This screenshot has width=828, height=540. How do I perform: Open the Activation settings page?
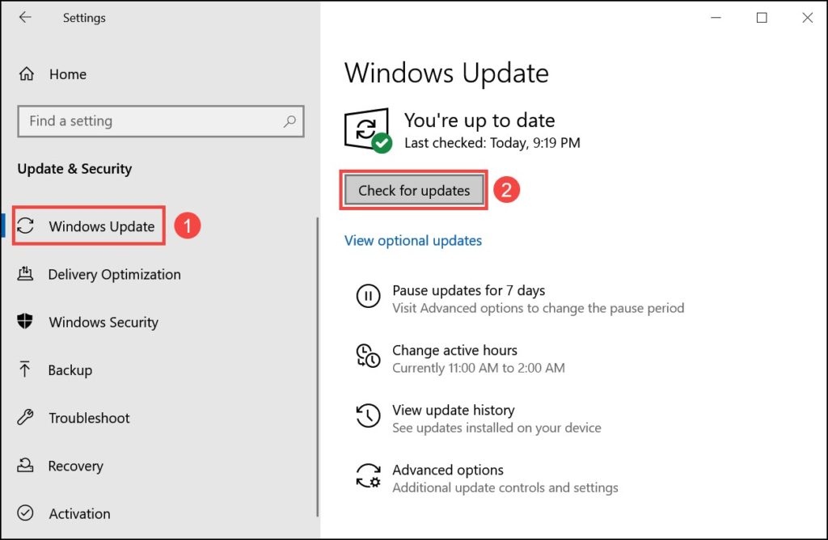[x=80, y=513]
